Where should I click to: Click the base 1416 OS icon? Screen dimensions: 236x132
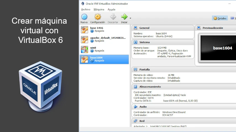point(85,30)
